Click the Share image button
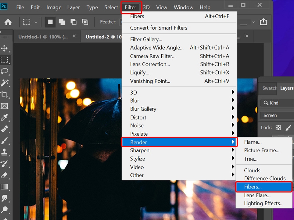Image resolution: width=294 pixels, height=220 pixels. [263, 22]
